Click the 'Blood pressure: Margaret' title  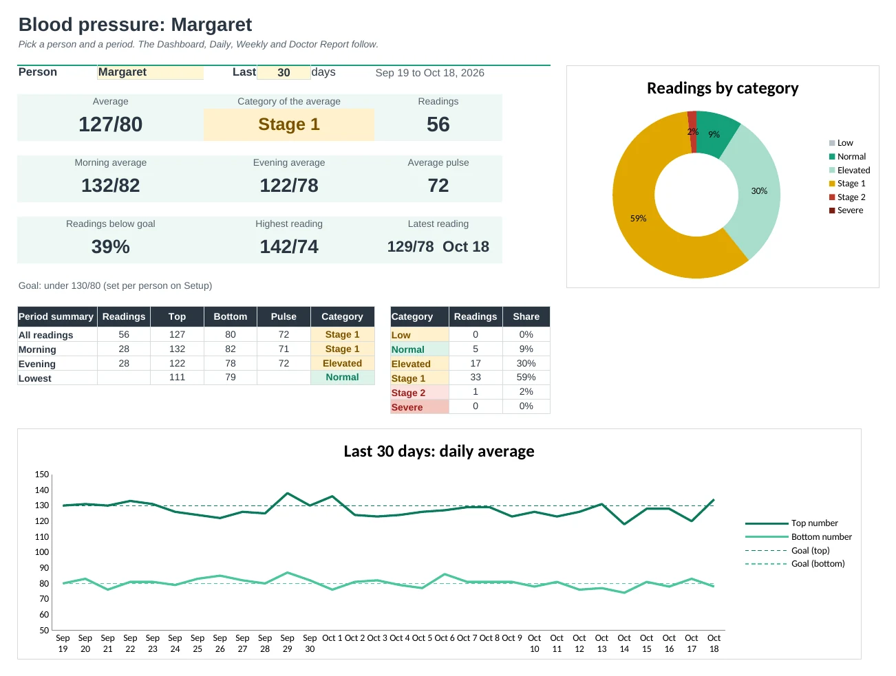(x=135, y=25)
